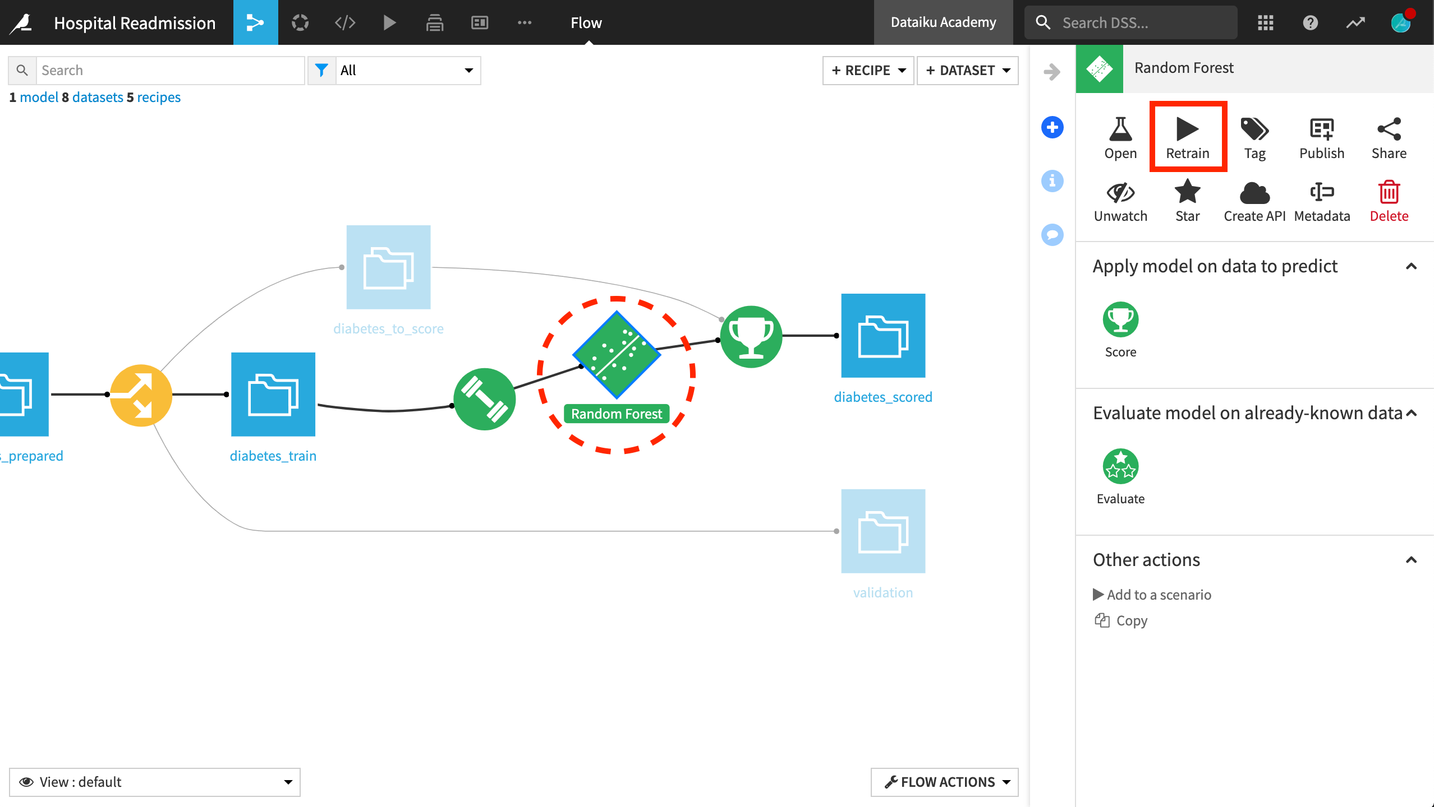Select the validation dataset
This screenshot has width=1434, height=807.
pos(883,531)
